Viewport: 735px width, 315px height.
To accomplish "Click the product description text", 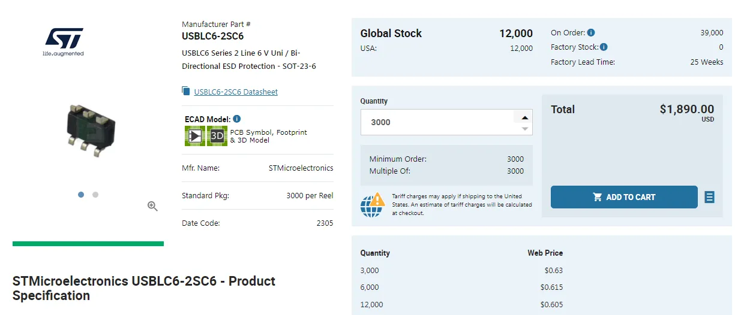I will [249, 59].
